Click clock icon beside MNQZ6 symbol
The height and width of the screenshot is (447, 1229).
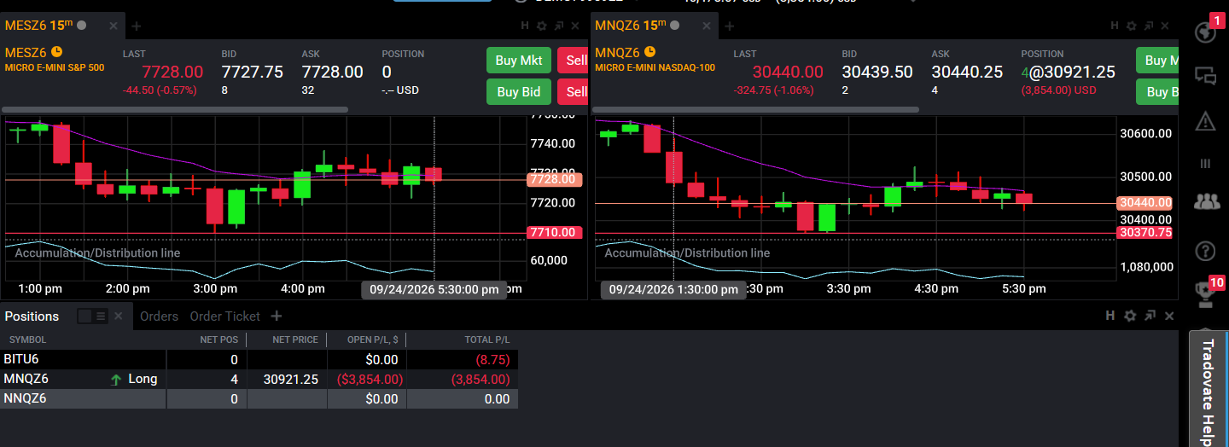649,51
